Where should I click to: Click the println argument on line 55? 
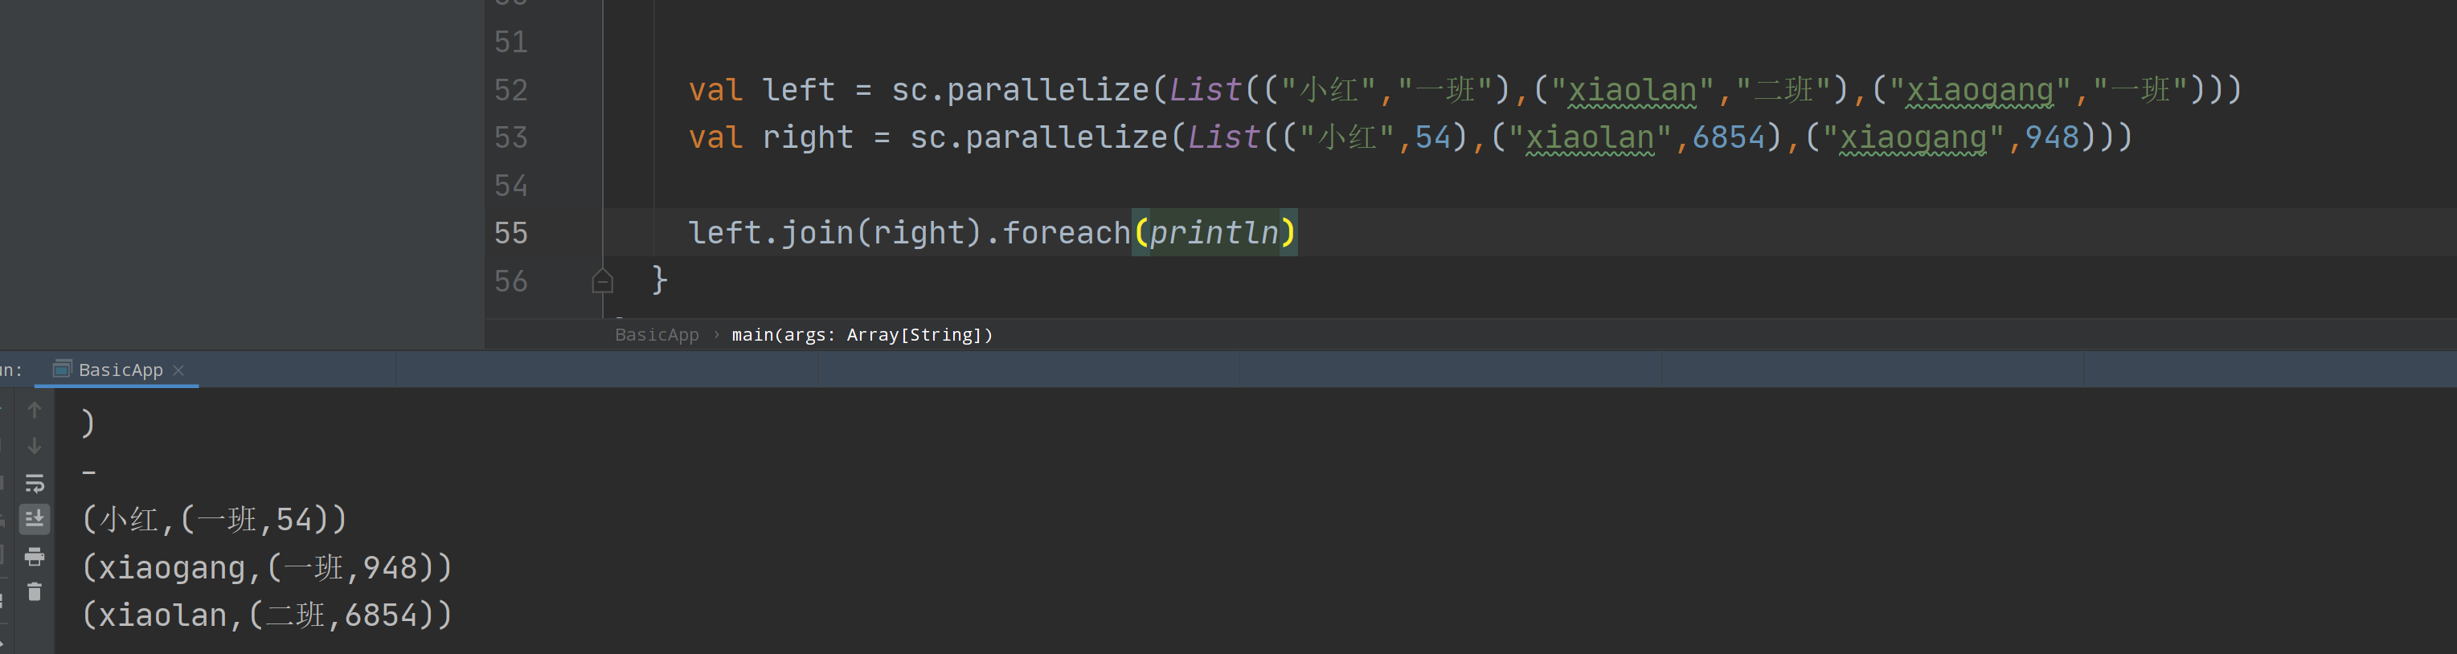point(1214,233)
